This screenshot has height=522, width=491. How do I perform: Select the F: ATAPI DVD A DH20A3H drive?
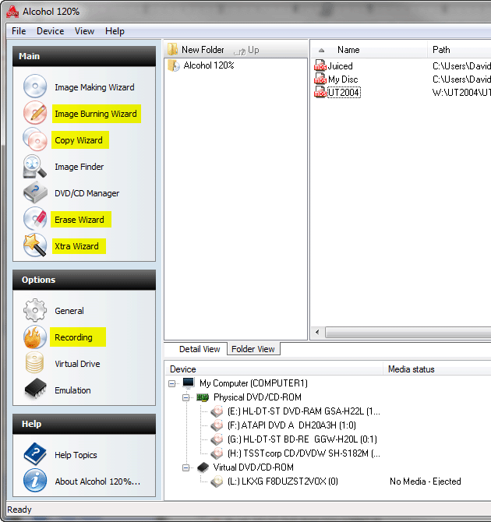(x=291, y=425)
